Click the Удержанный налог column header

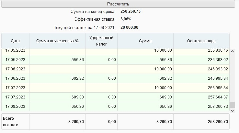(101, 41)
